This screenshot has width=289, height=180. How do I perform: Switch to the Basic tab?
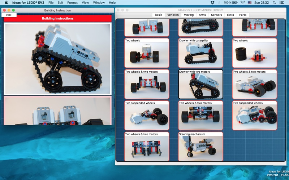[159, 15]
